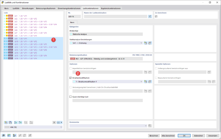Open the Bemessungssituationen tab
Screen dimensions: 221x139
pyautogui.click(x=46, y=8)
